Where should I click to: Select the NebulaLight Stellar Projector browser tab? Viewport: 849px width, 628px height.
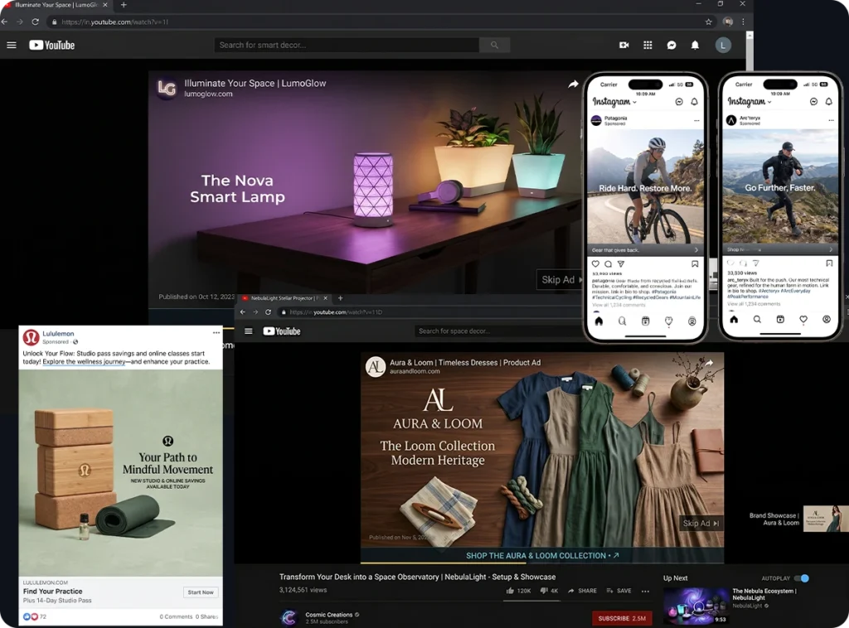coord(285,298)
